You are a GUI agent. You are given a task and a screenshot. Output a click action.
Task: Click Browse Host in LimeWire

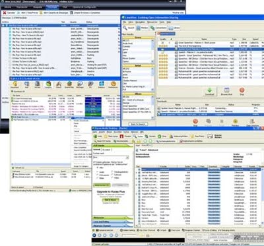tap(226, 91)
